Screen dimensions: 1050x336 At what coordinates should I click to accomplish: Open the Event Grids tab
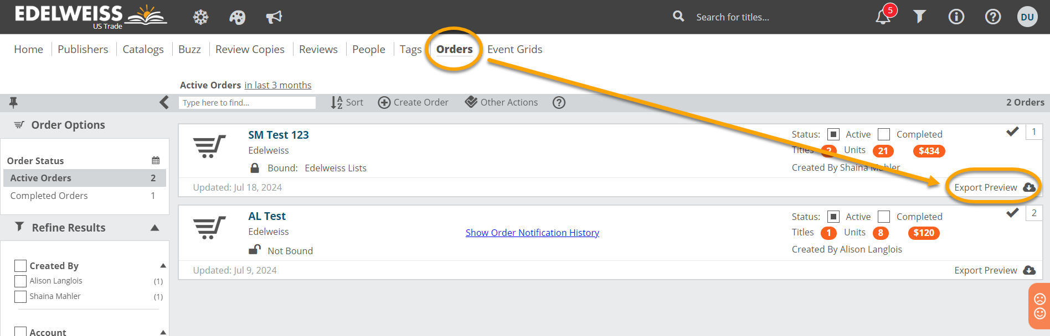coord(515,49)
